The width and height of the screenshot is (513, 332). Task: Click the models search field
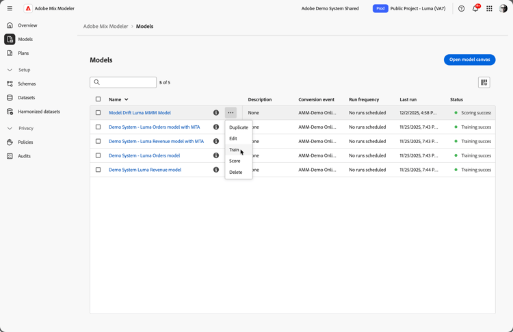[123, 82]
